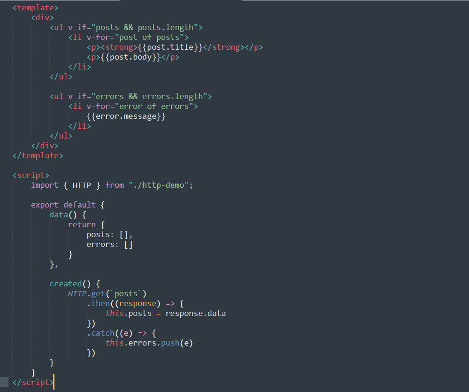The image size is (469, 392).
Task: Click the "error of errors" v-for value
Action: [x=154, y=107]
